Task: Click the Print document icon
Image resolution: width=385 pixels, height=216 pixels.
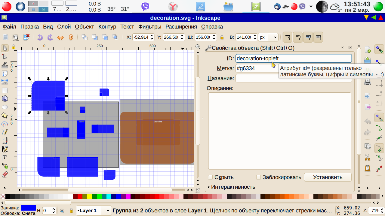Action: 367,82
